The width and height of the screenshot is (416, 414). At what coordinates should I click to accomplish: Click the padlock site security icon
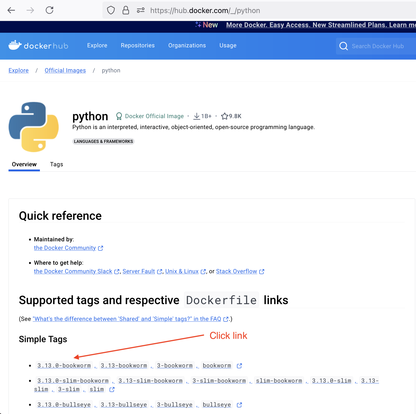[x=126, y=10]
